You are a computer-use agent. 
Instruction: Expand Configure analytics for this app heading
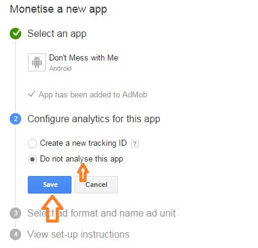coord(94,119)
